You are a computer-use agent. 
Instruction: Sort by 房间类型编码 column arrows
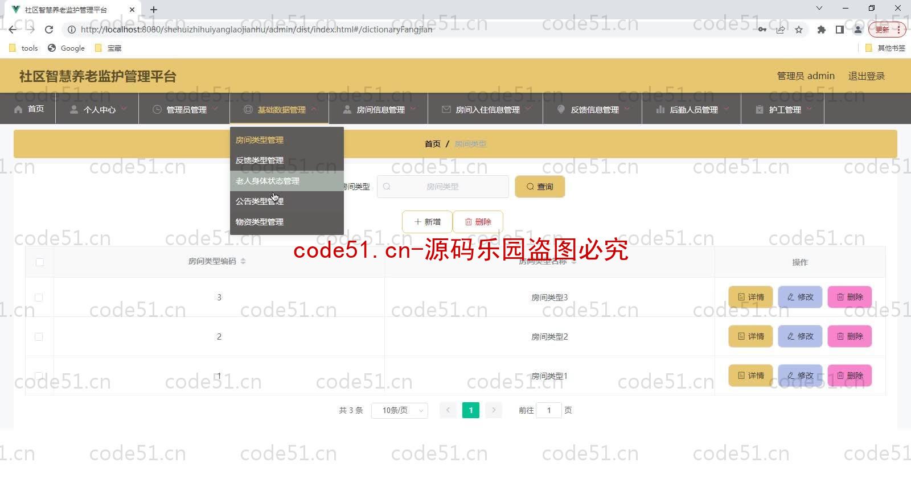coord(243,261)
